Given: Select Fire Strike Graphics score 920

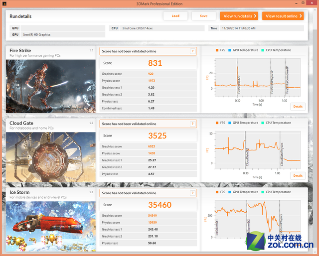Looking at the screenshot, I should (x=151, y=74).
